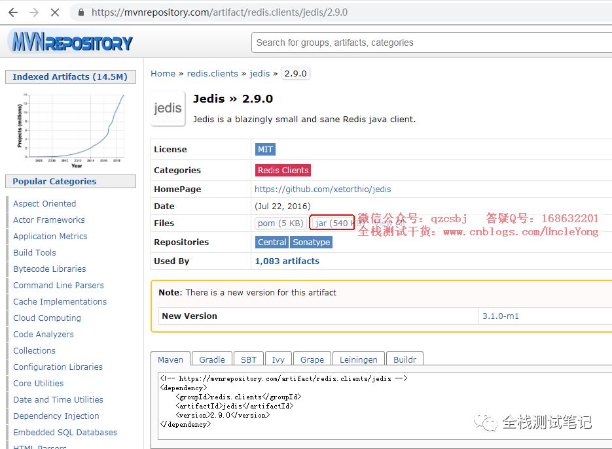Viewport: 612px width, 449px height.
Task: Open Core Utilities category
Action: point(38,384)
